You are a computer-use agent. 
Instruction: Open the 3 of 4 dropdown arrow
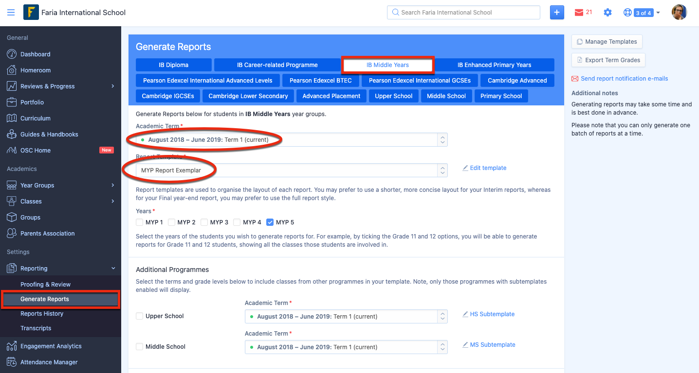coord(658,13)
